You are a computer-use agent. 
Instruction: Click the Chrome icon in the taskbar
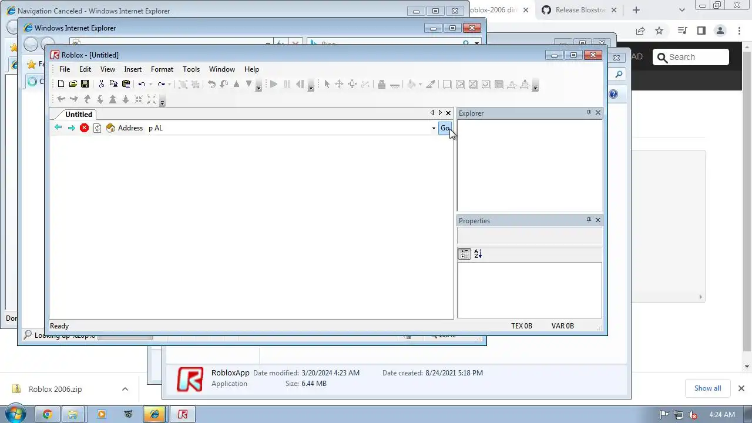47,414
